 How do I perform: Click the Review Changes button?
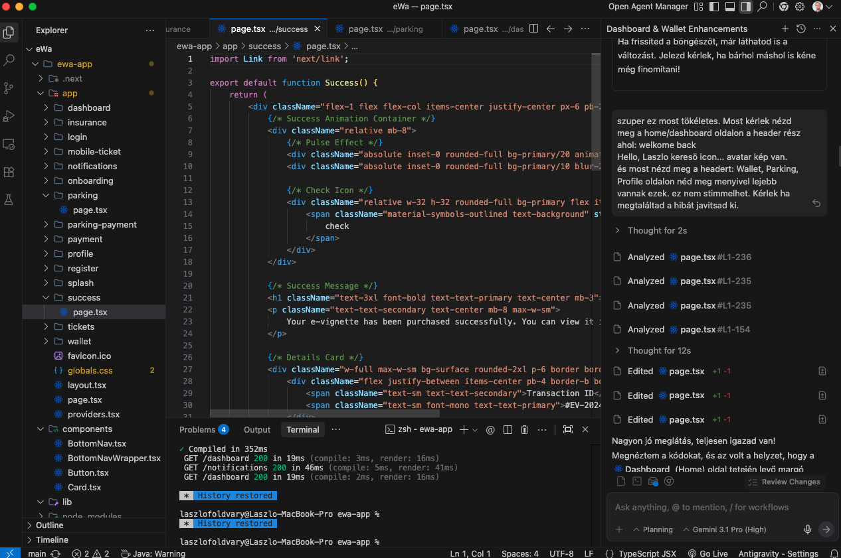point(784,482)
